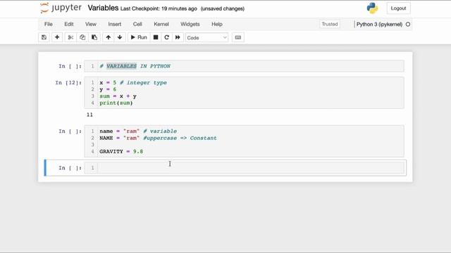Click the line x = 5 # integer type
The height and width of the screenshot is (253, 451).
pyautogui.click(x=133, y=83)
